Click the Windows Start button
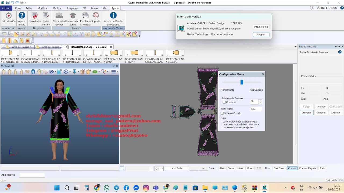Screen dimensions: 344x193 (57, 188)
